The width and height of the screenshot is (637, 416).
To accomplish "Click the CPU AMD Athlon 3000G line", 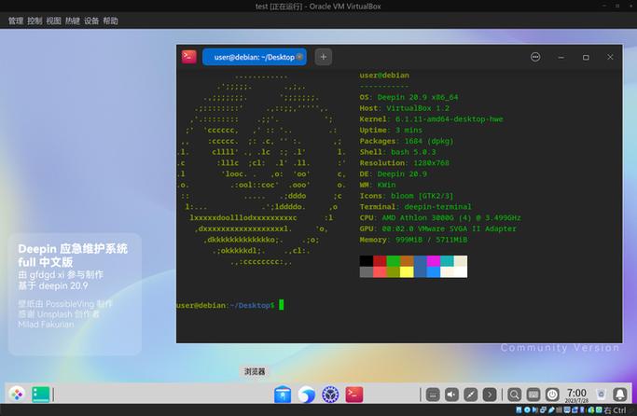I will (x=440, y=217).
